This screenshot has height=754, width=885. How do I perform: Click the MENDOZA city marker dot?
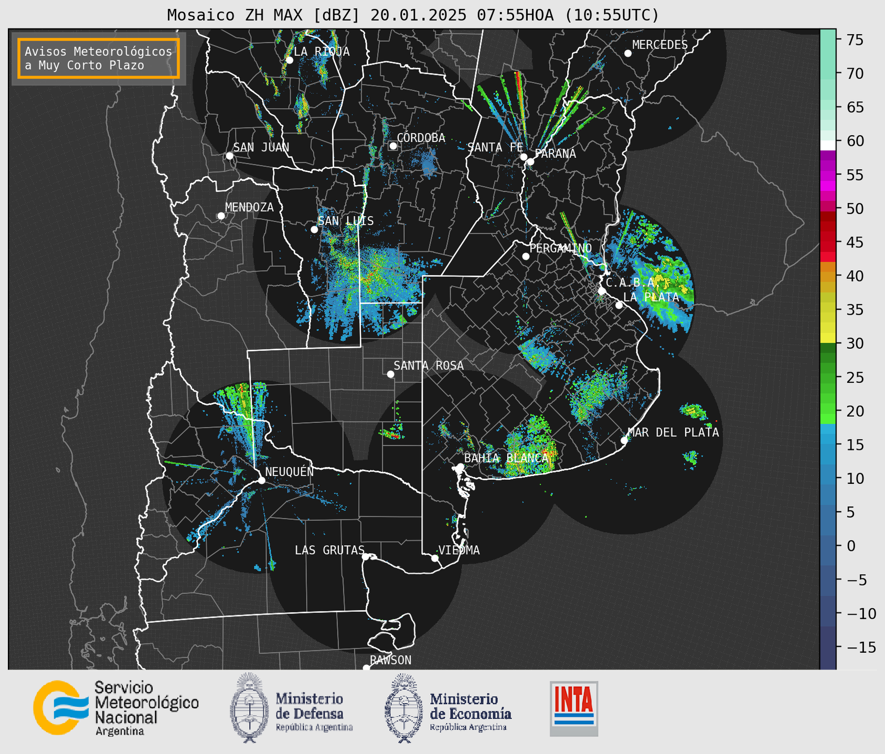coord(221,216)
